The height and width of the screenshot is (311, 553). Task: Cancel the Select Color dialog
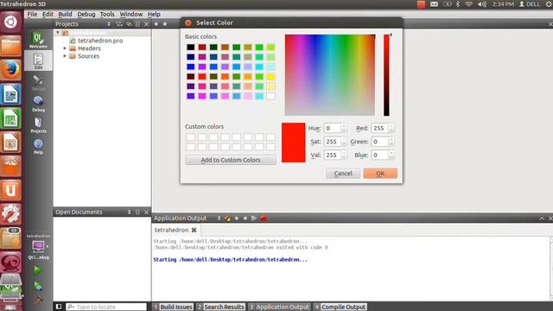coord(343,173)
